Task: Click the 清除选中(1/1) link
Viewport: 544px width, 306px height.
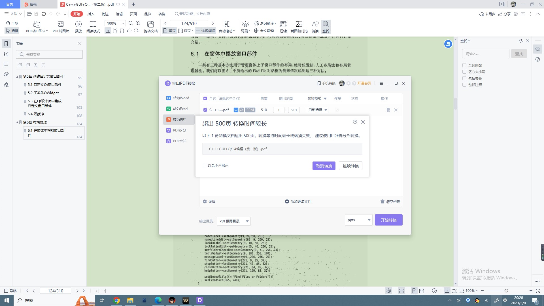Action: (229, 99)
